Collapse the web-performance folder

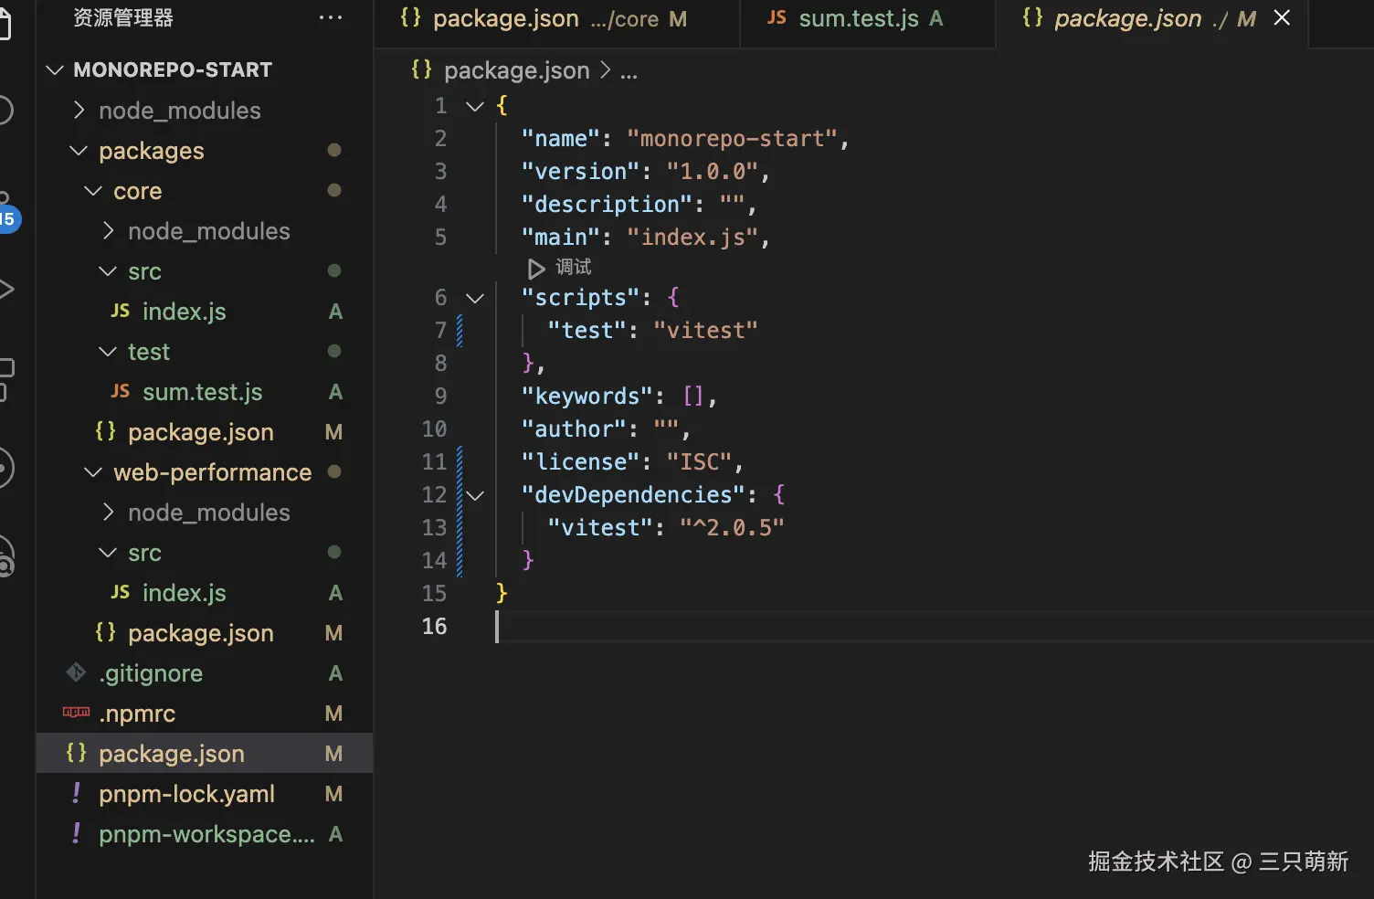pos(93,472)
